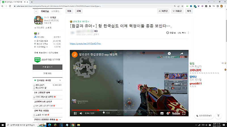Viewport: 227px width, 127px height.
Task: Bookmark this page with star icon
Action: (182, 6)
